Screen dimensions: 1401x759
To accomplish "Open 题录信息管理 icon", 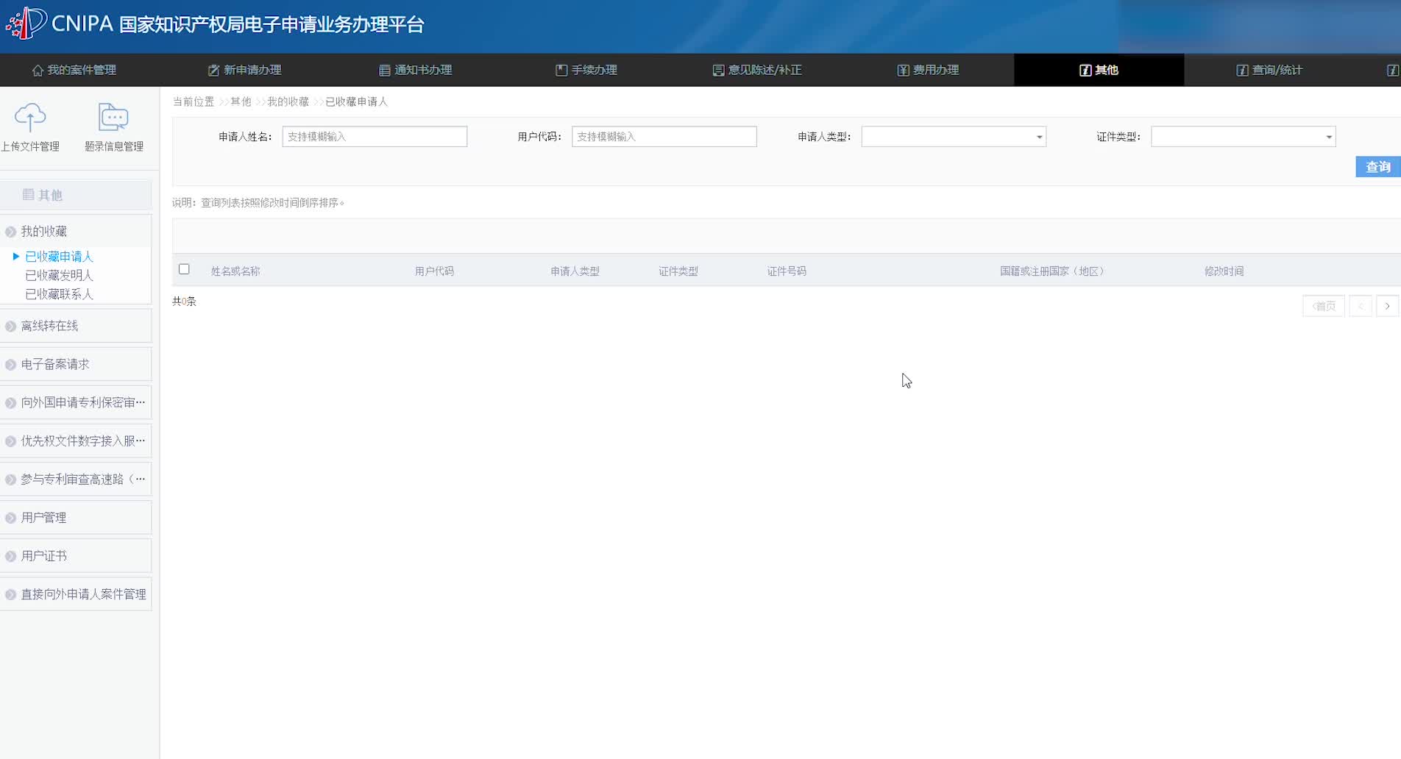I will point(113,118).
